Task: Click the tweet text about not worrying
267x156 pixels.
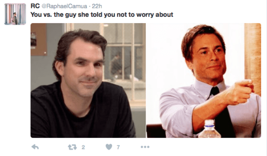Action: (x=102, y=15)
